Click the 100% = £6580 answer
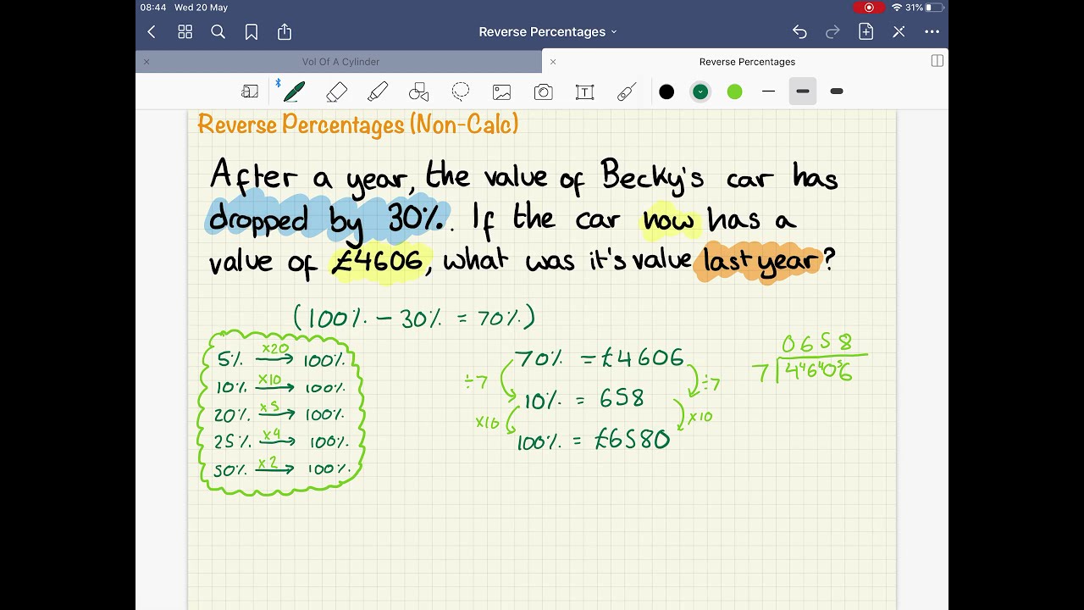This screenshot has width=1084, height=610. coord(593,440)
